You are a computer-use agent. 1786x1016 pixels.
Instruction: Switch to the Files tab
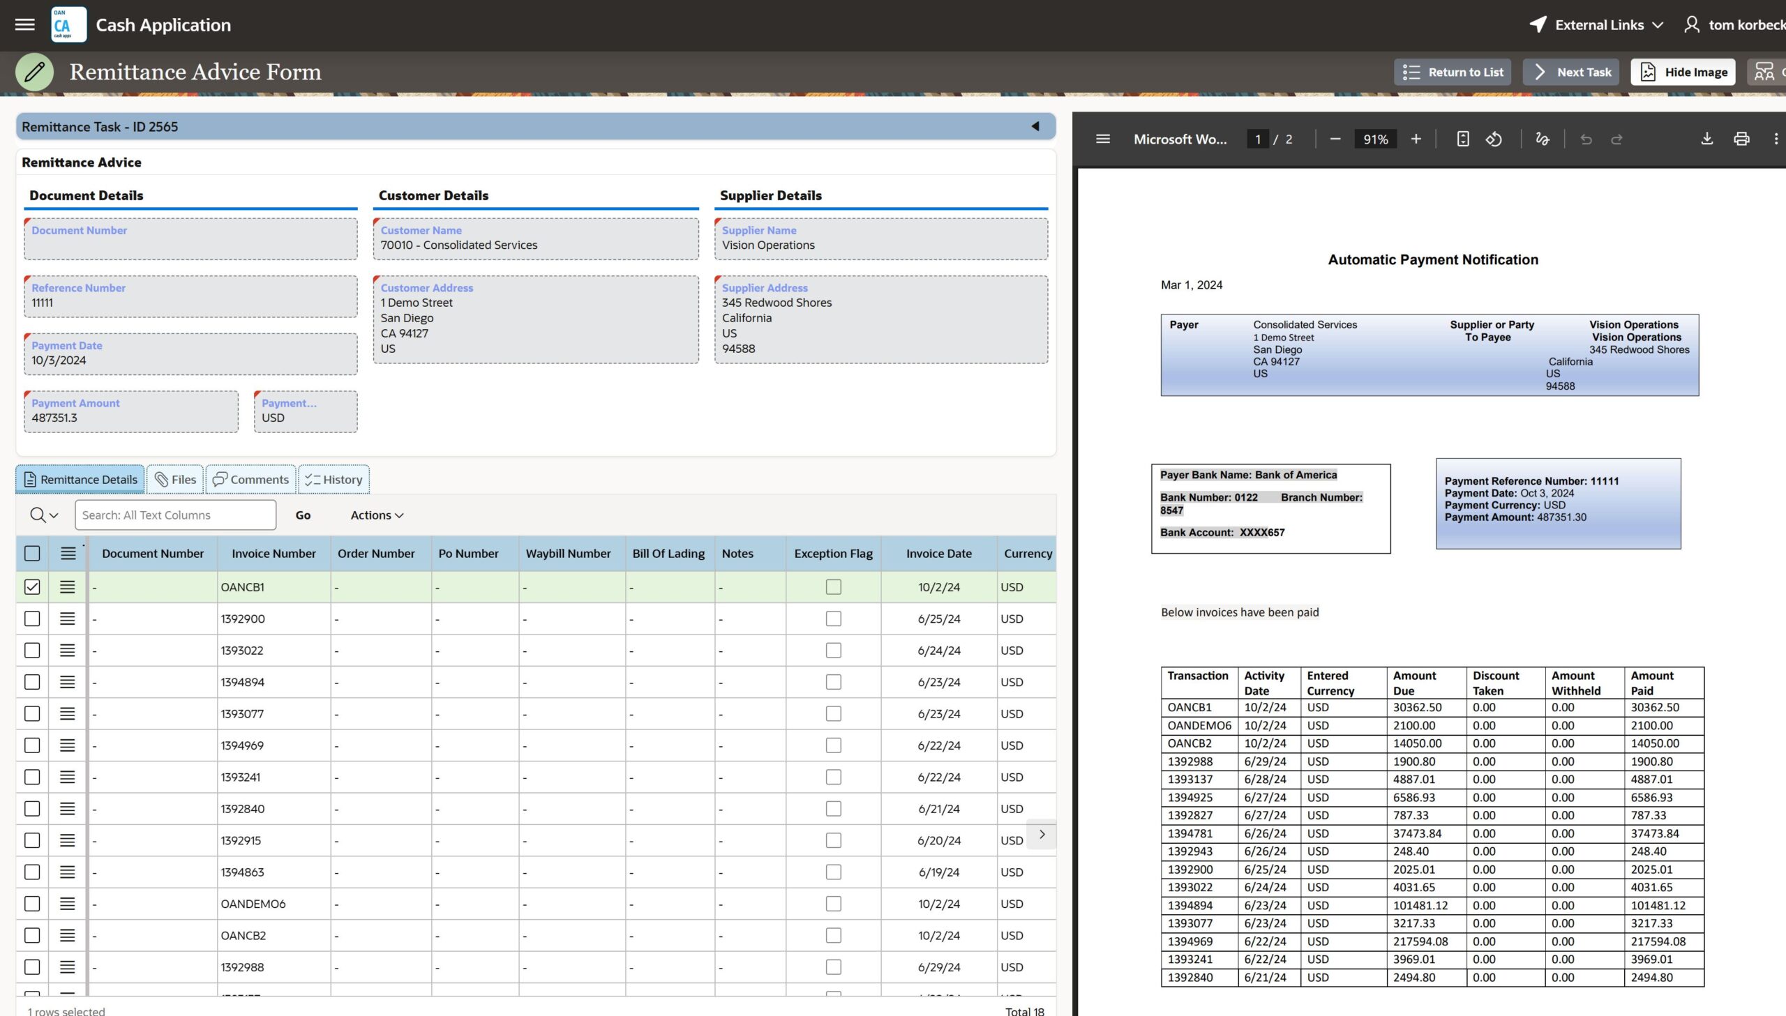(175, 479)
